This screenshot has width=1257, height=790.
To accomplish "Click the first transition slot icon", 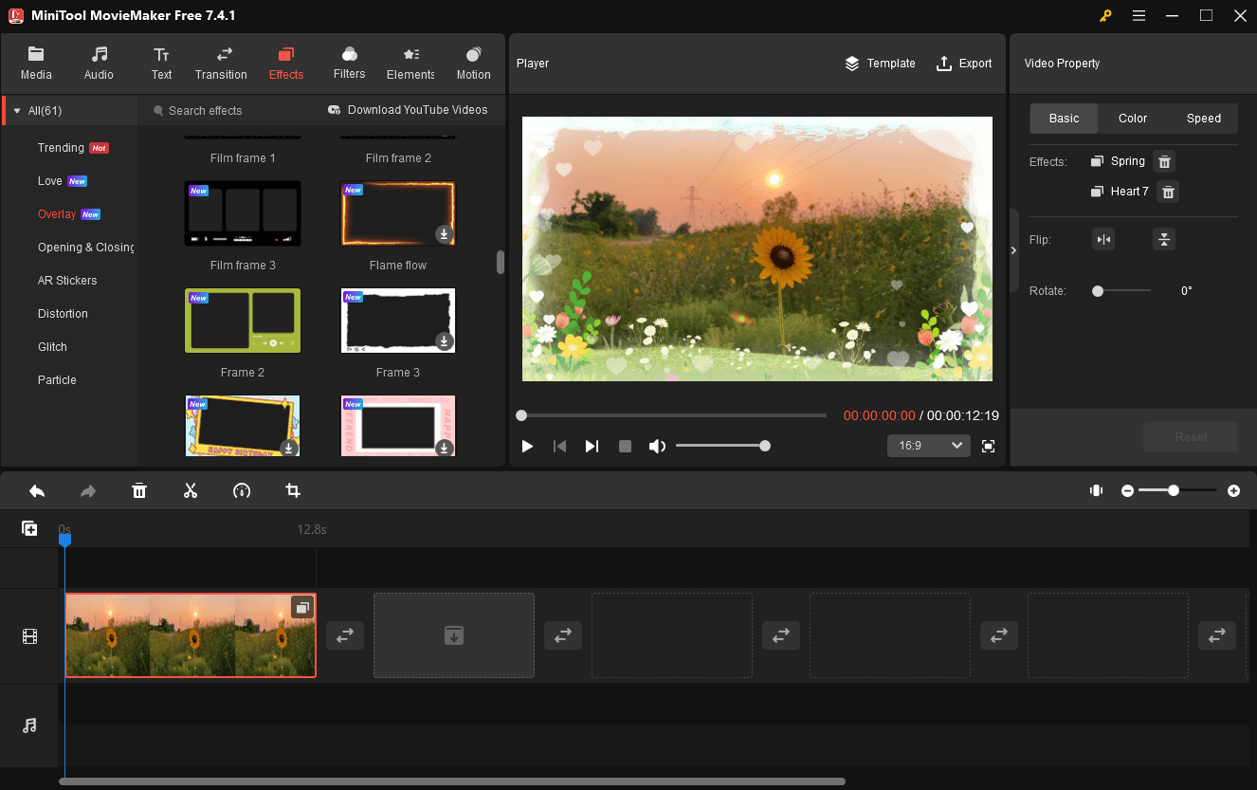I will click(345, 635).
